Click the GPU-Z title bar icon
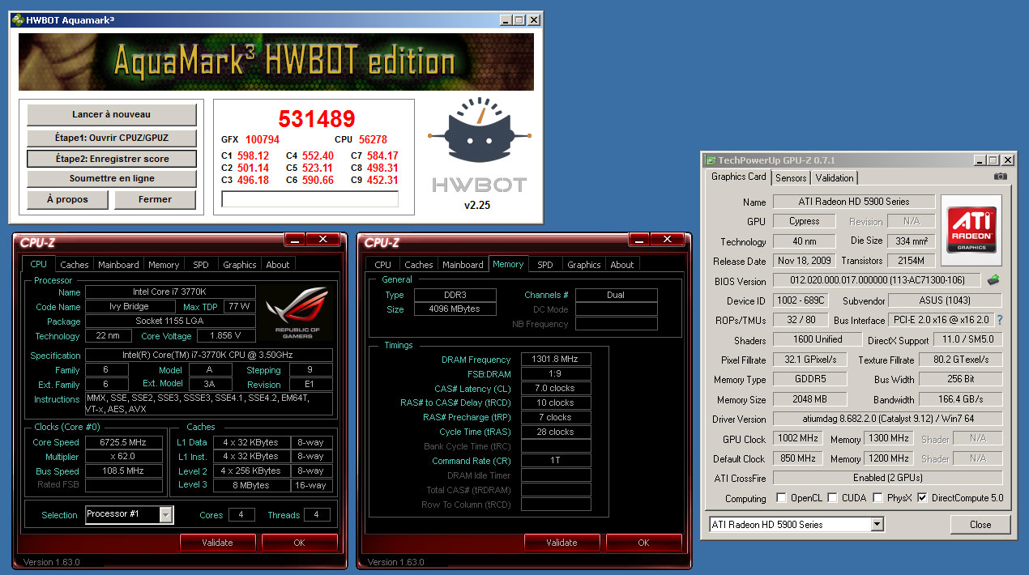The width and height of the screenshot is (1029, 575). click(x=711, y=160)
